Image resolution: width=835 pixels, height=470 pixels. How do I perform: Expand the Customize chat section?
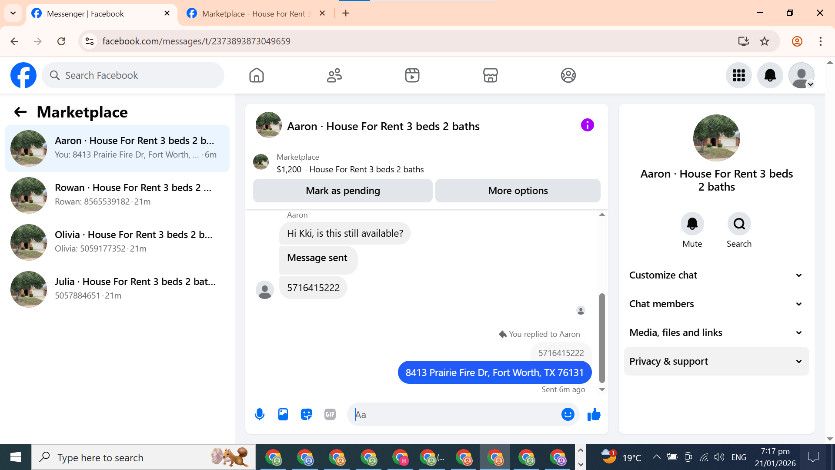coord(716,275)
